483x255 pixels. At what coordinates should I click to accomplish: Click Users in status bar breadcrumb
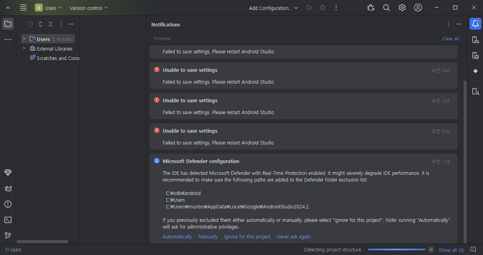pyautogui.click(x=14, y=250)
